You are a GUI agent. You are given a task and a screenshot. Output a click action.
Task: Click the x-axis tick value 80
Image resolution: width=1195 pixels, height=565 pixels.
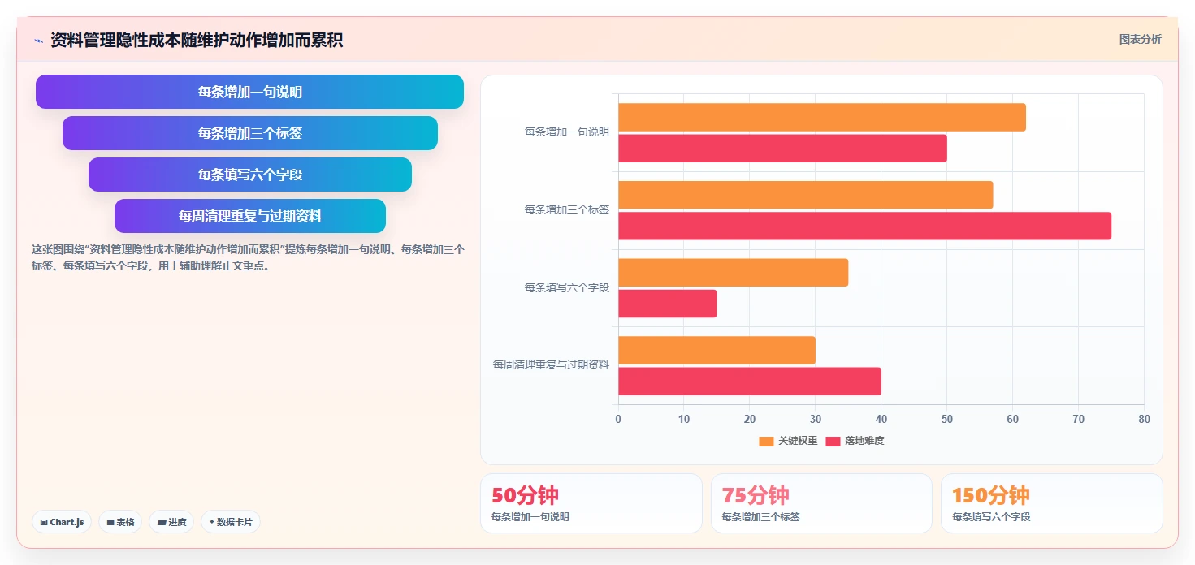click(1144, 419)
